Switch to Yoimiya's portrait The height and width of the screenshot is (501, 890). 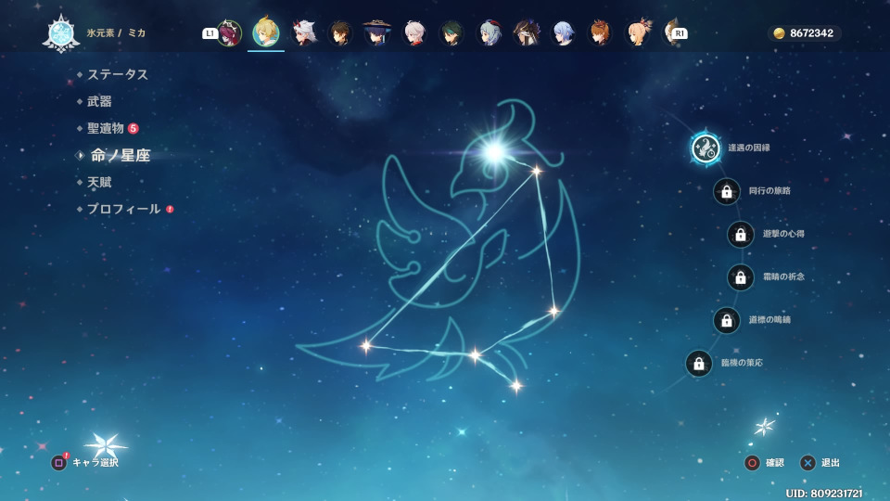coord(638,33)
